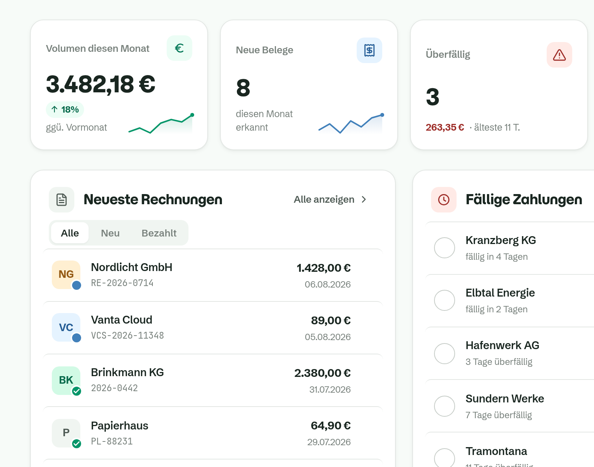Click the date 31.07.2026
This screenshot has width=594, height=467.
pyautogui.click(x=330, y=390)
